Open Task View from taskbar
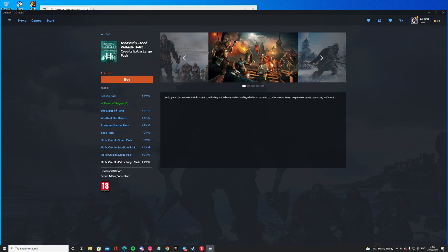Image resolution: width=448 pixels, height=252 pixels. click(x=81, y=248)
